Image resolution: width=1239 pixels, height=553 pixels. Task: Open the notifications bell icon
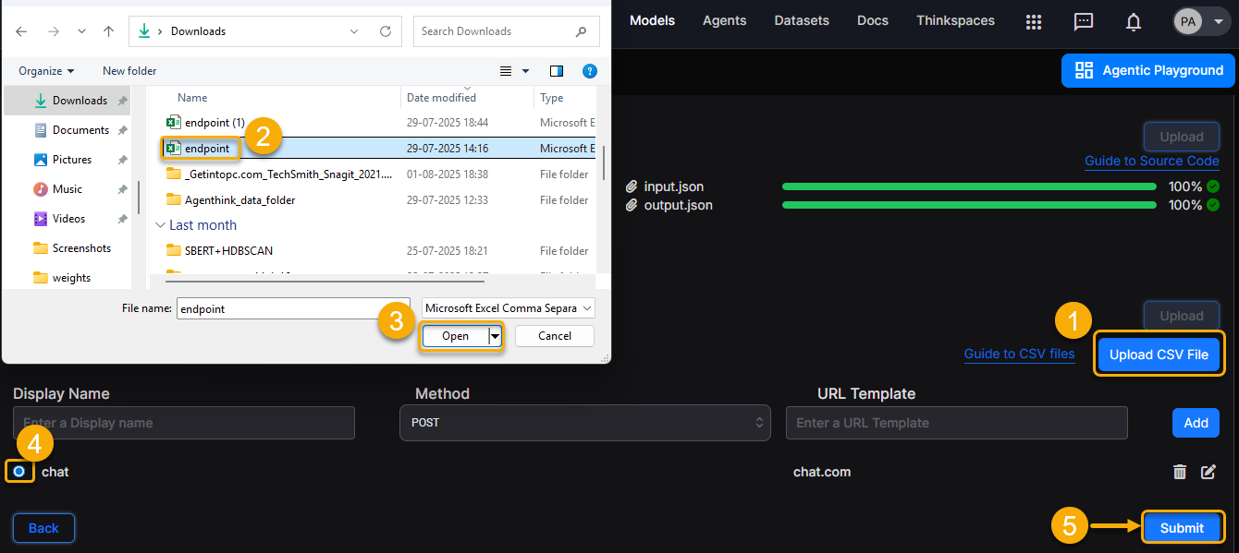[1134, 21]
